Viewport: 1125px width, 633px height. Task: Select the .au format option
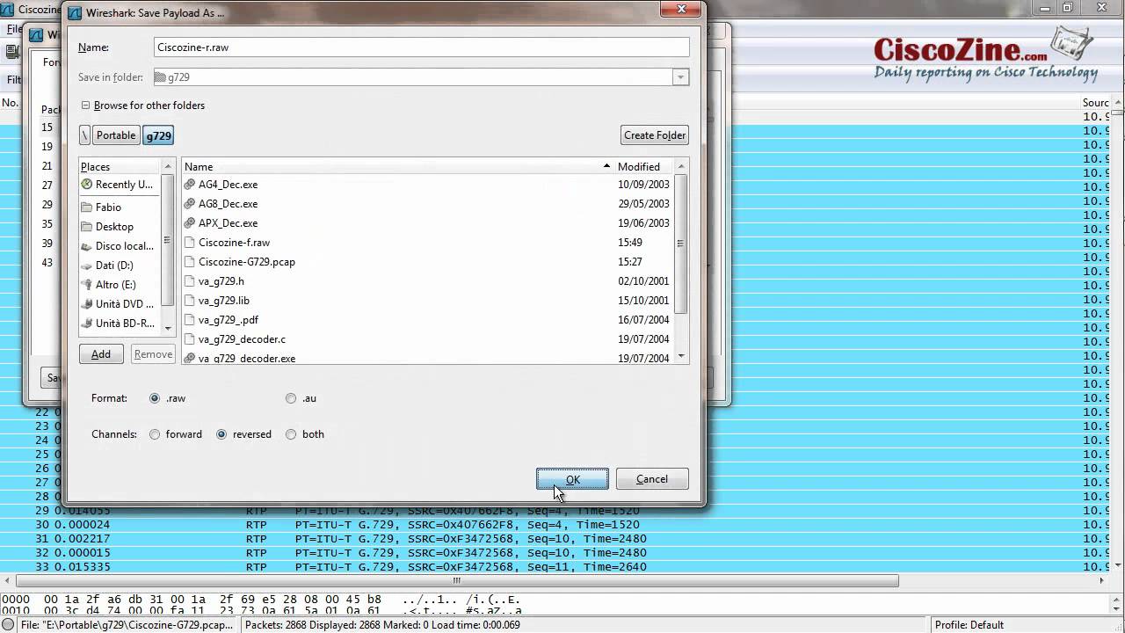tap(291, 398)
